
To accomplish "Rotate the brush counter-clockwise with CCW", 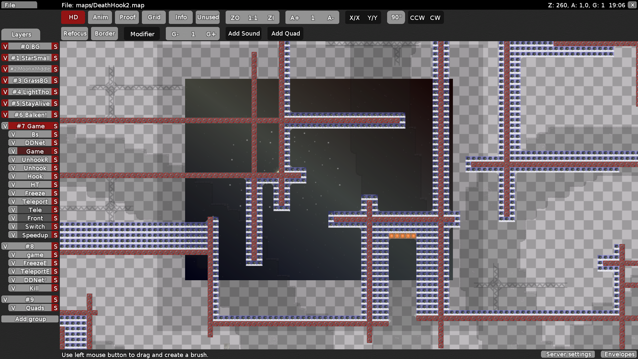I will click(x=417, y=18).
